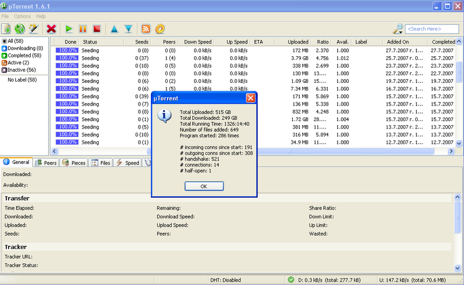Viewport: 464px width, 285px height.
Task: Click download speed D: 0.3 kB/s status
Action: (x=329, y=280)
